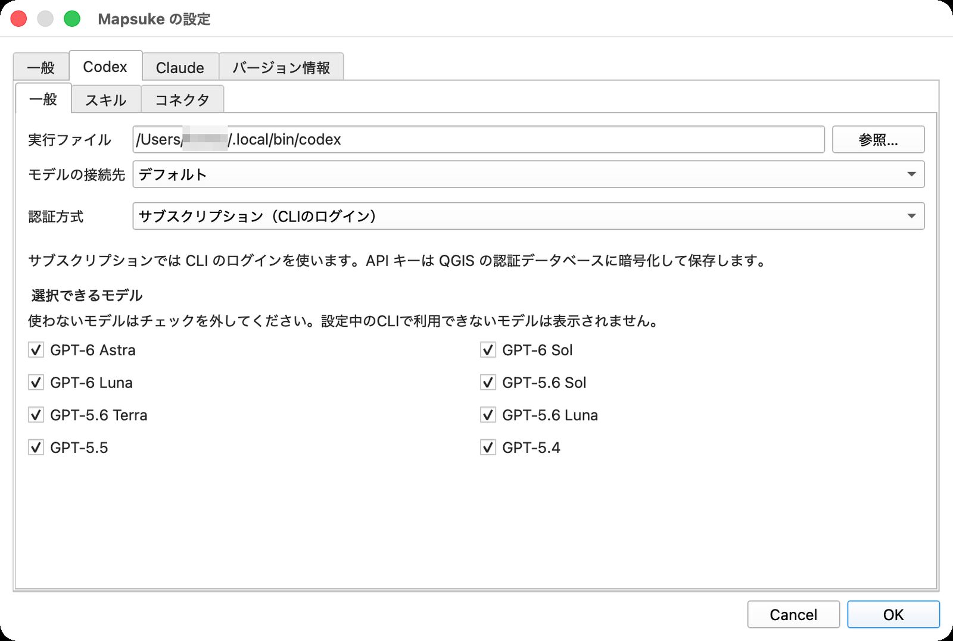Click the サブスクリプションでは CLI description text

[x=398, y=261]
